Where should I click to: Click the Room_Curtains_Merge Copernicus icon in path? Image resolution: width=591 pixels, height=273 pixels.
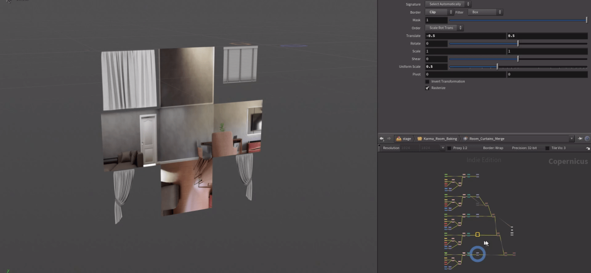[x=465, y=139]
